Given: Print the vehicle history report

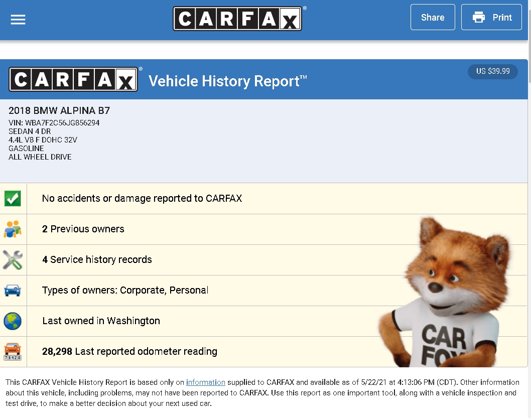Looking at the screenshot, I should click(491, 17).
